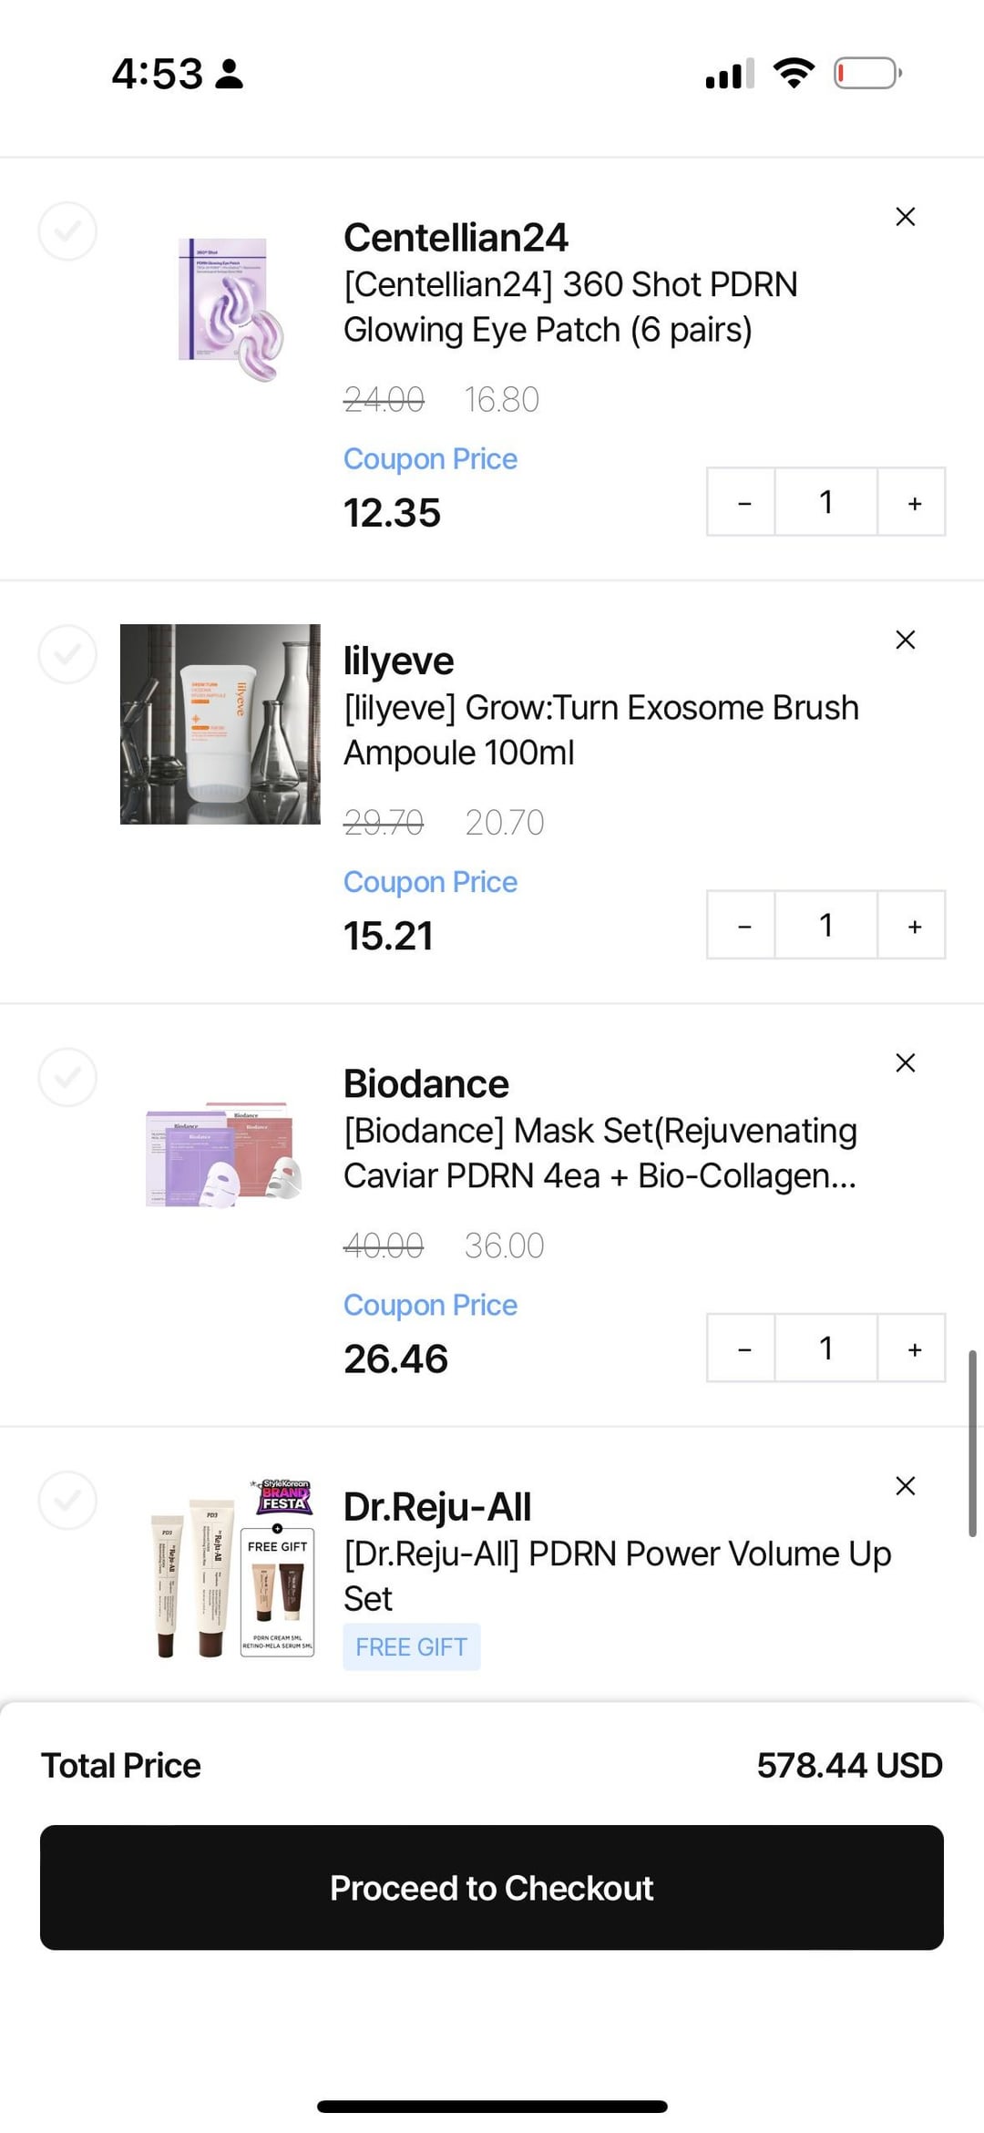Tap Proceed to Checkout button

point(492,1888)
